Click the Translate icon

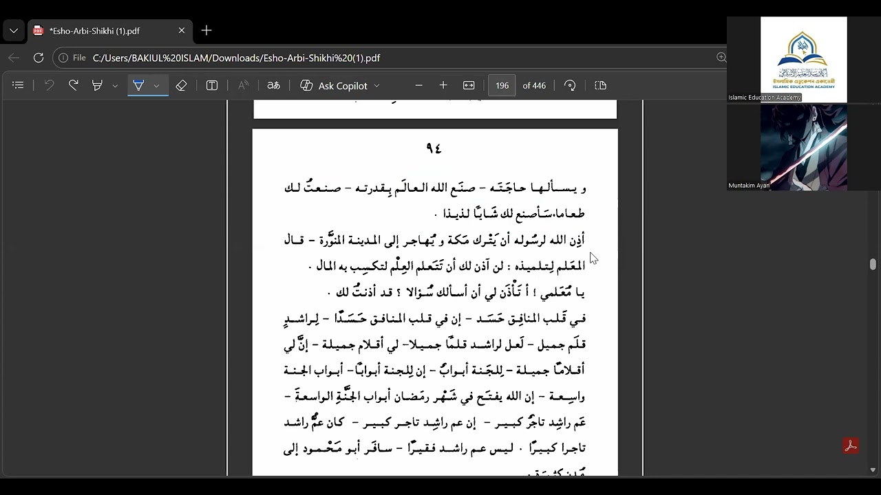coord(274,85)
